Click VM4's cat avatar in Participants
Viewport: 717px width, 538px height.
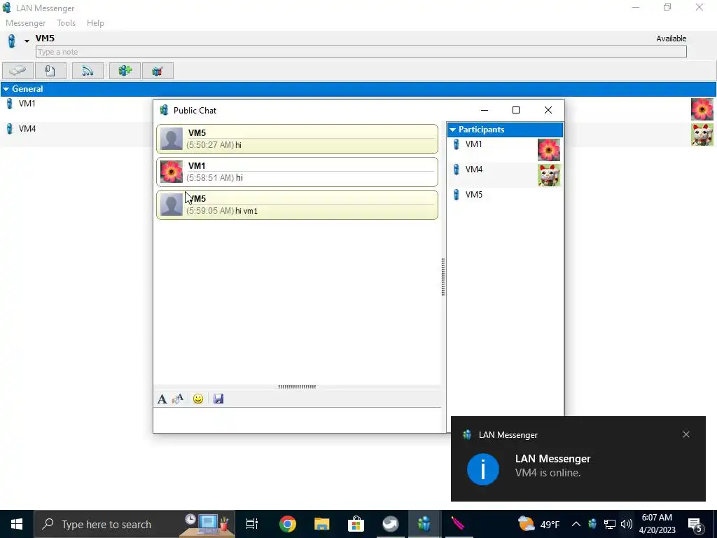point(549,175)
